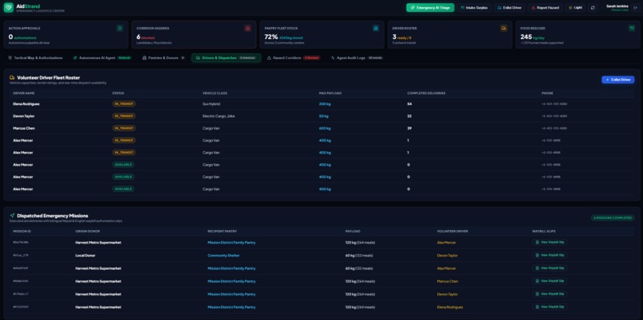Viewport: 643px width, 320px height.
Task: View Waybill Slip for Elena Rodriguez's mission
Action: [550, 307]
